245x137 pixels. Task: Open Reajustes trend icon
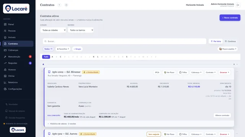[x=5, y=63]
